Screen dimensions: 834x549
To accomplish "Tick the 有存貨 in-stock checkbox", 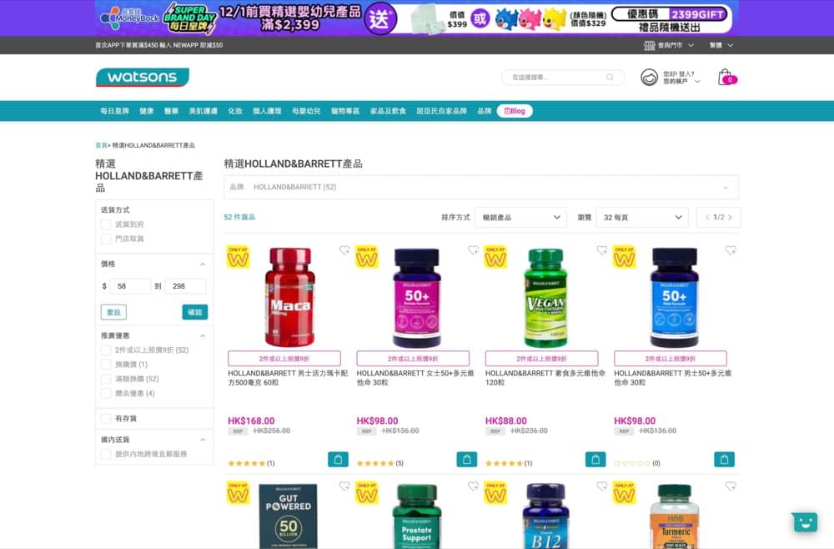I will (x=107, y=419).
